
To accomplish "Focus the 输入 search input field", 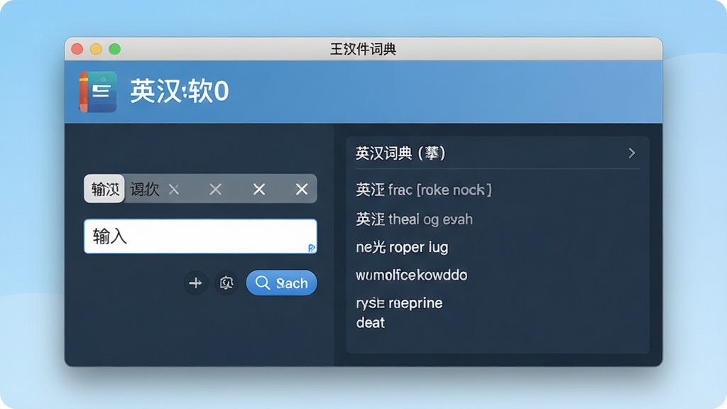I will click(200, 236).
